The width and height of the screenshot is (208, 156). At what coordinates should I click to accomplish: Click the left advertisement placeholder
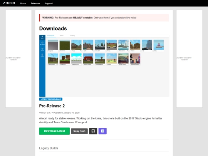click(18, 59)
